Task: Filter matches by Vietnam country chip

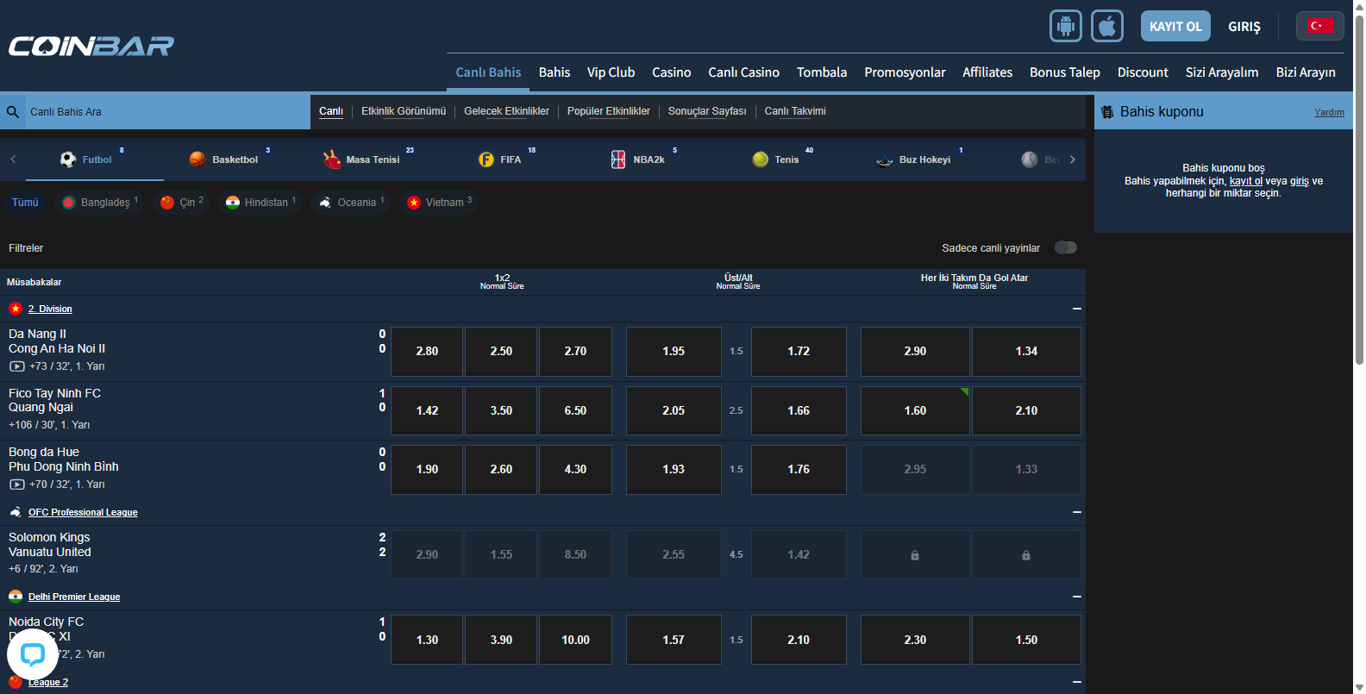Action: pyautogui.click(x=438, y=203)
